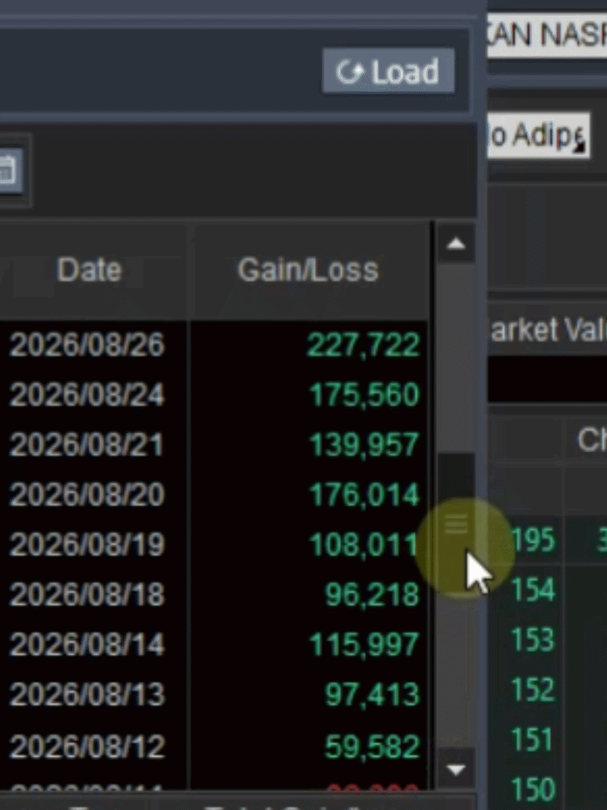Click the scroll up arrow of the gain/loss table
Viewport: 607px width, 810px height.
[456, 243]
